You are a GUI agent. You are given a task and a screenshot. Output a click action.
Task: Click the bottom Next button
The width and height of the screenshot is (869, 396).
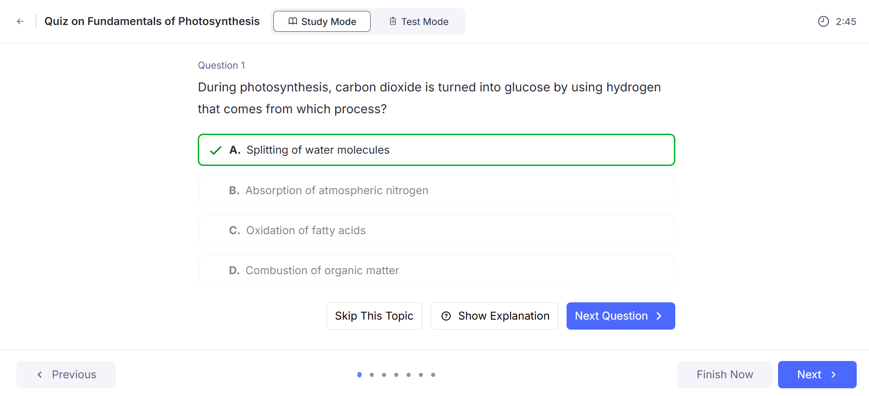[817, 375]
